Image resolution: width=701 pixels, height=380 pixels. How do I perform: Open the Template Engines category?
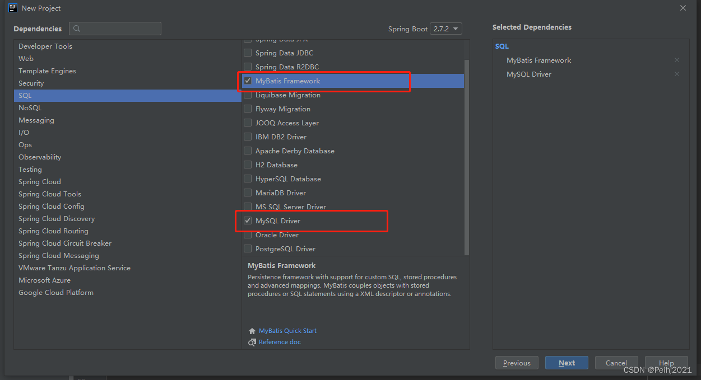coord(128,71)
